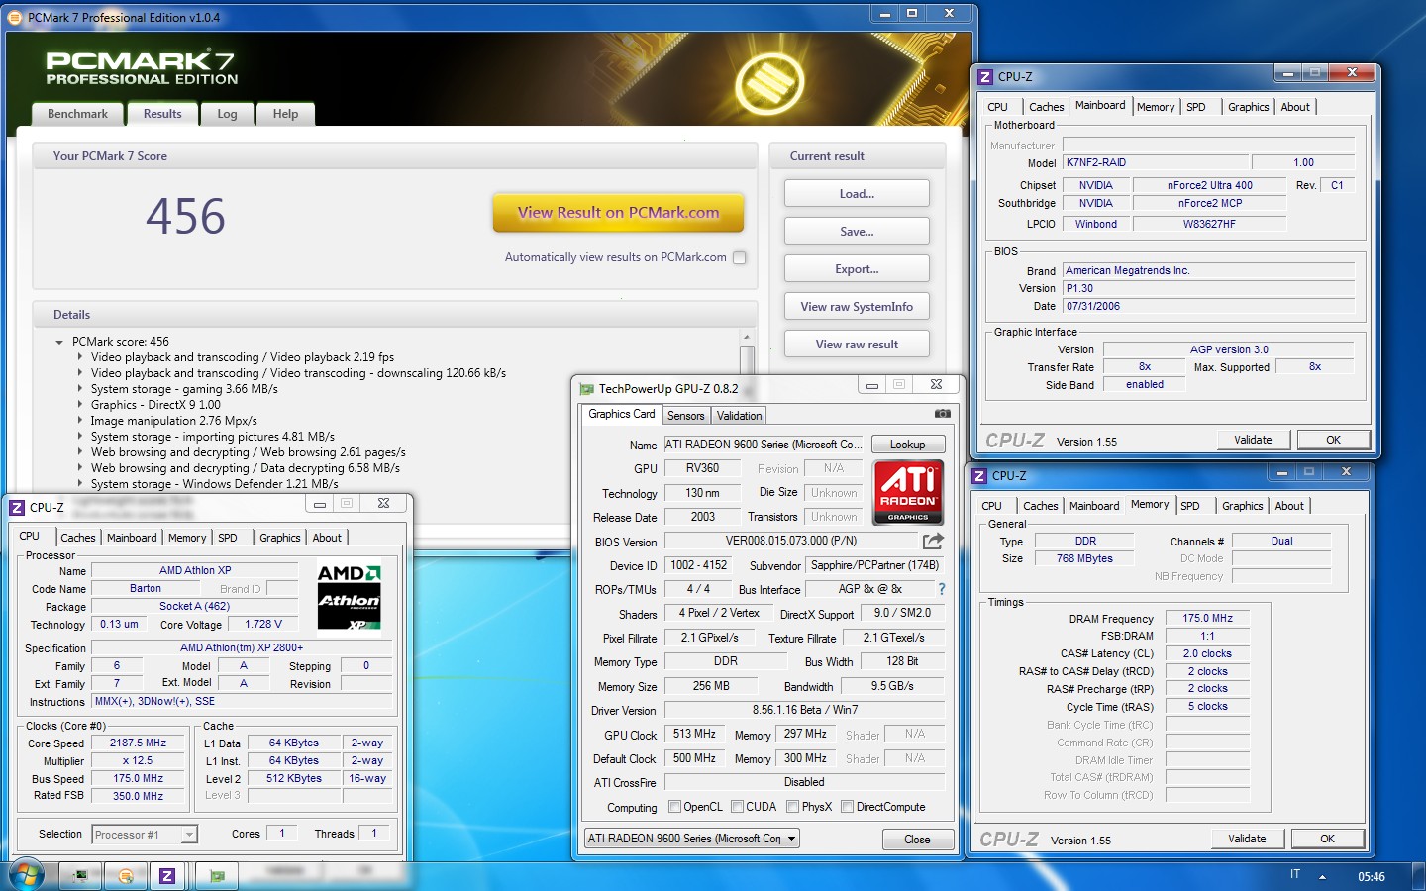Click the ATI Radeon logo in GPU-Z
This screenshot has height=891, width=1426.
click(908, 492)
